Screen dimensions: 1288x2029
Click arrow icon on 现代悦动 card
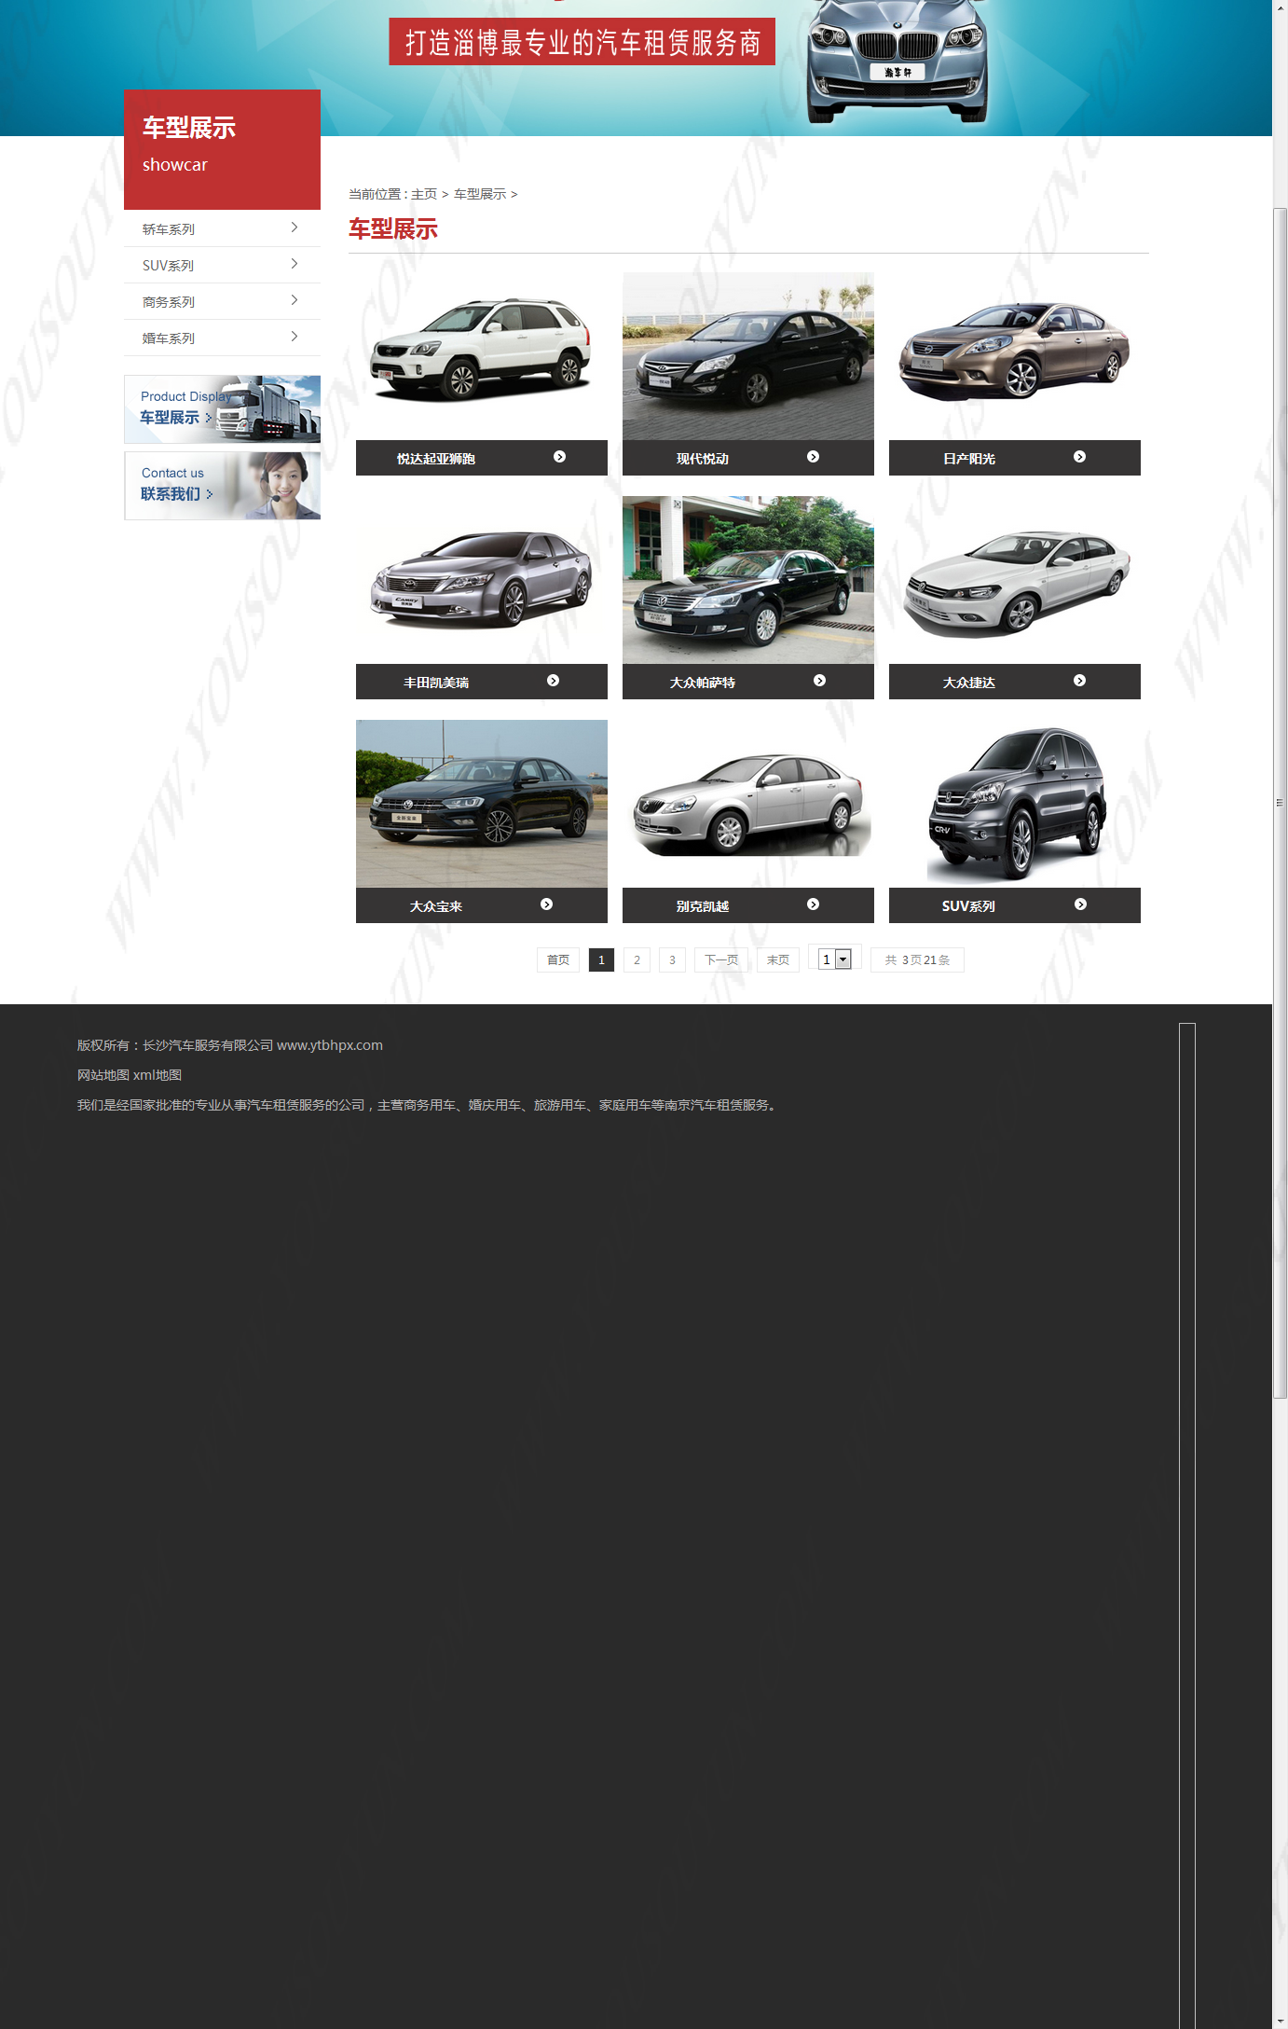tap(813, 457)
